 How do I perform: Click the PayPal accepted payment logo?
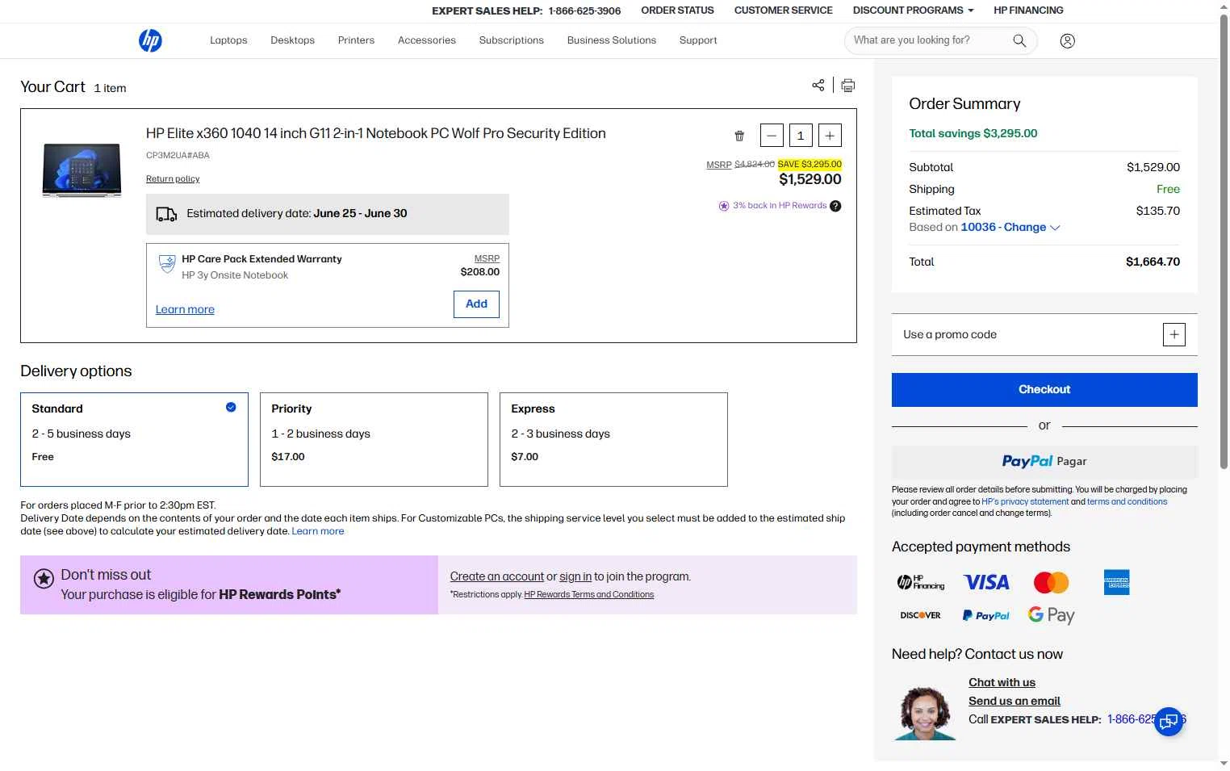[x=985, y=615]
